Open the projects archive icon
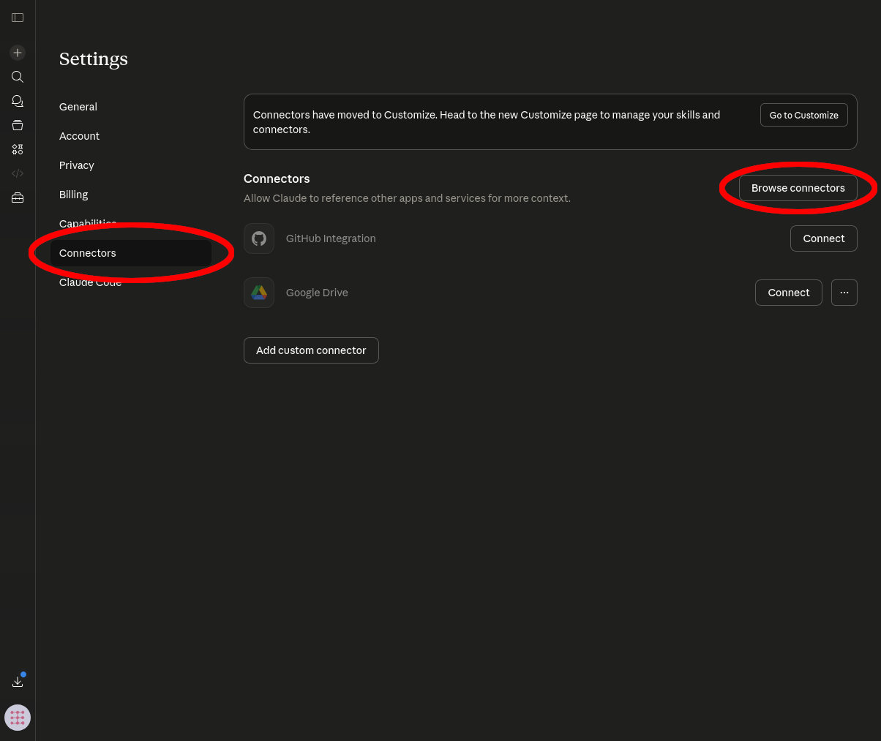The width and height of the screenshot is (881, 741). click(17, 125)
